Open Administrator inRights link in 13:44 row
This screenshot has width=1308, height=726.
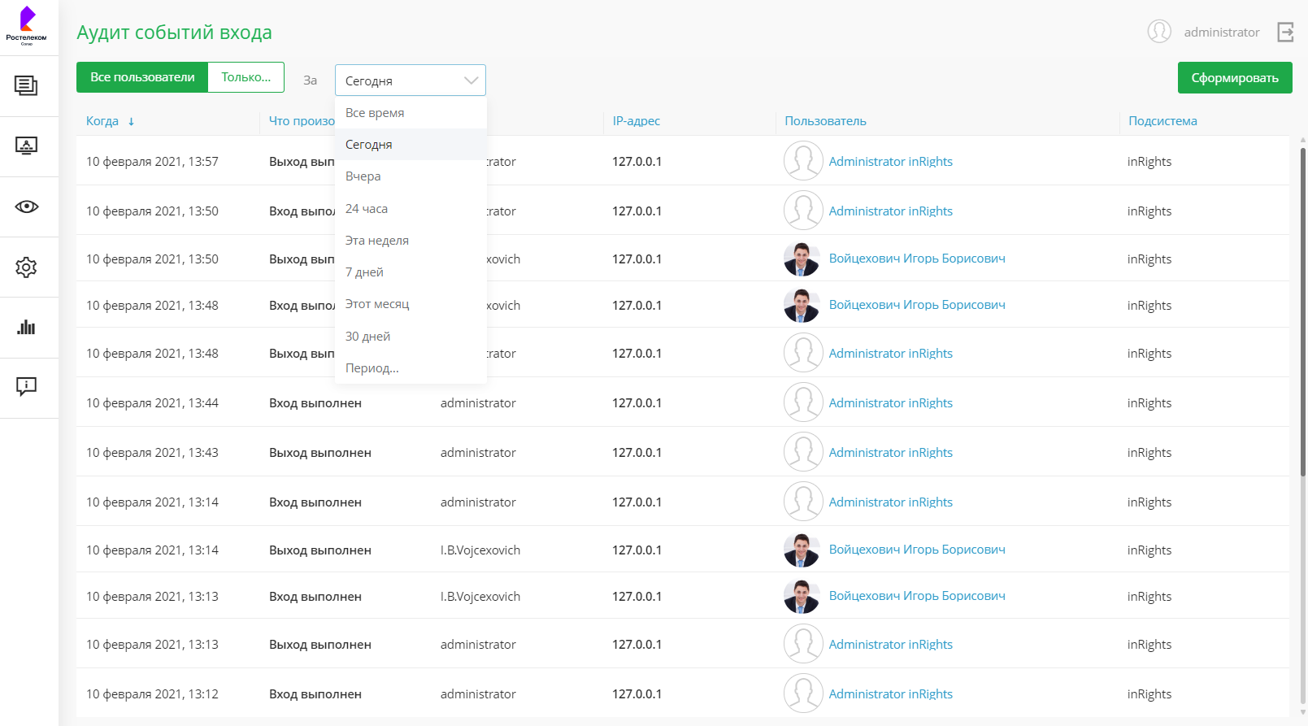tap(891, 403)
